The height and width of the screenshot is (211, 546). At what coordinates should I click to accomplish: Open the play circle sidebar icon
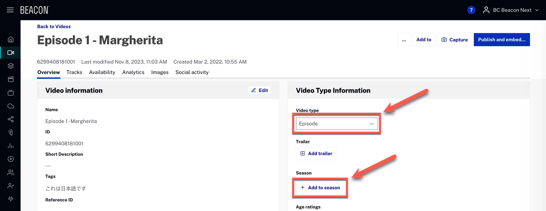tap(11, 159)
